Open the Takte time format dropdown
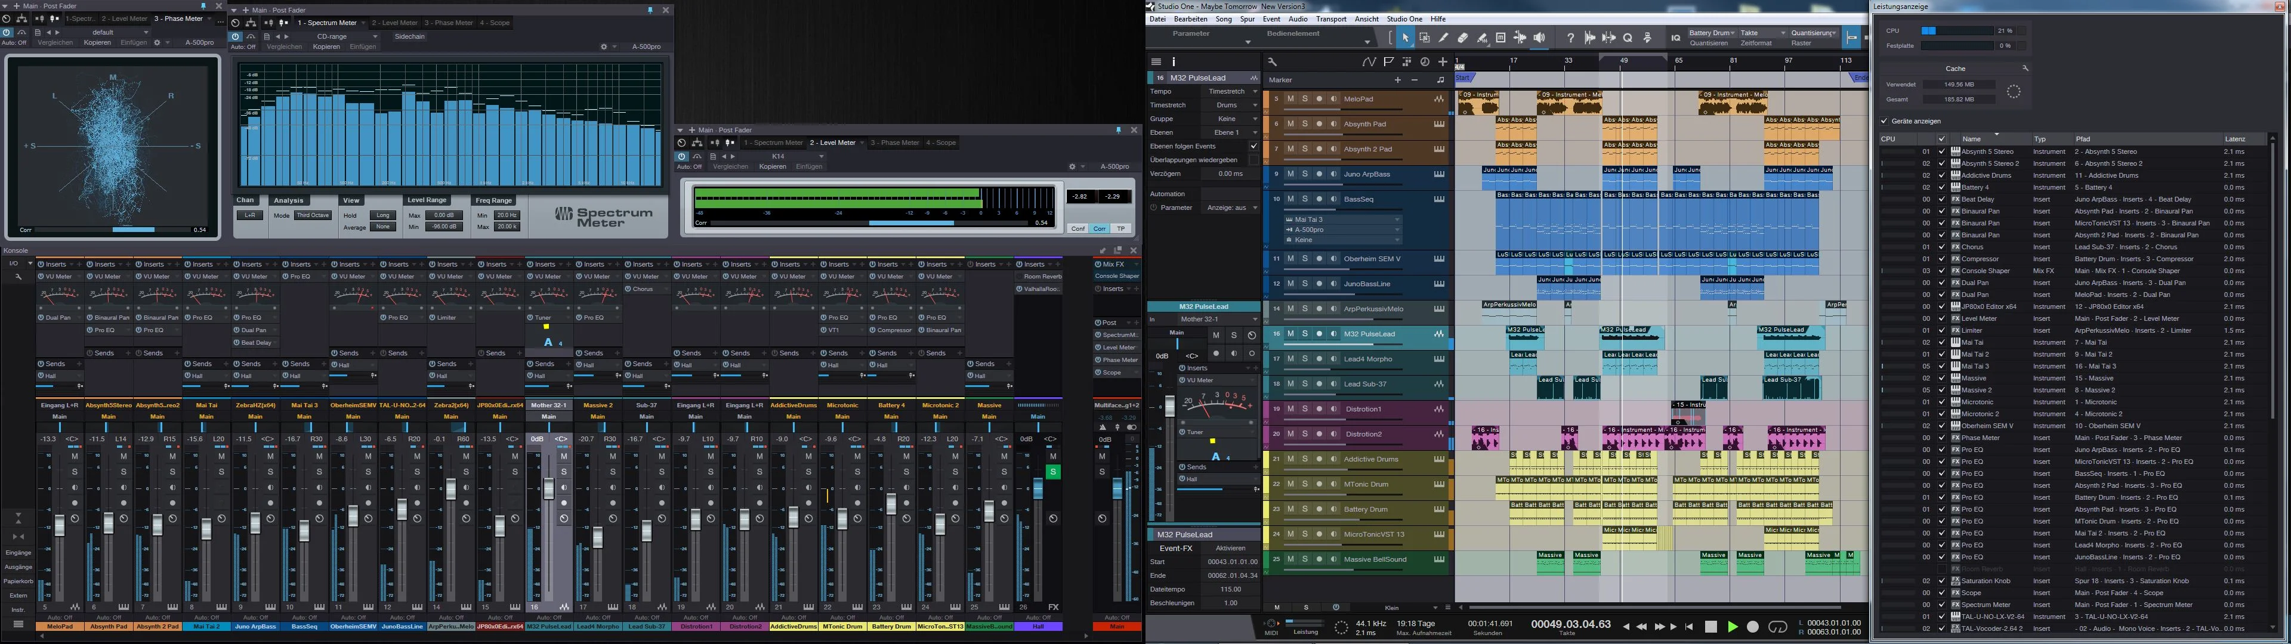 pos(1763,33)
